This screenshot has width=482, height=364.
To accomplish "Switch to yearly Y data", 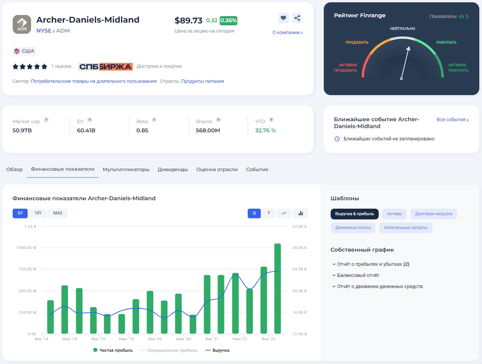I will [269, 213].
